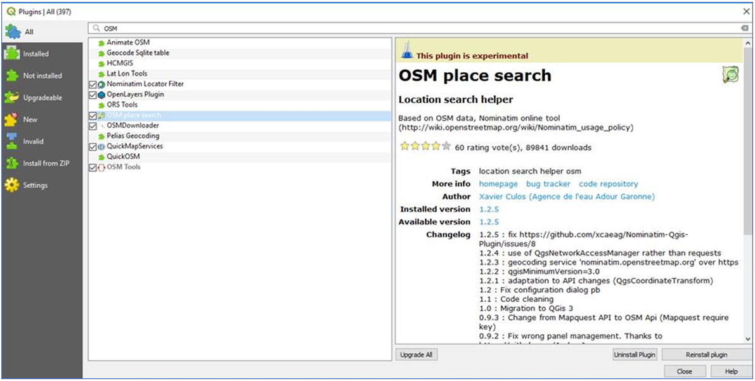Open the New plugins category
This screenshot has width=755, height=381.
13,119
